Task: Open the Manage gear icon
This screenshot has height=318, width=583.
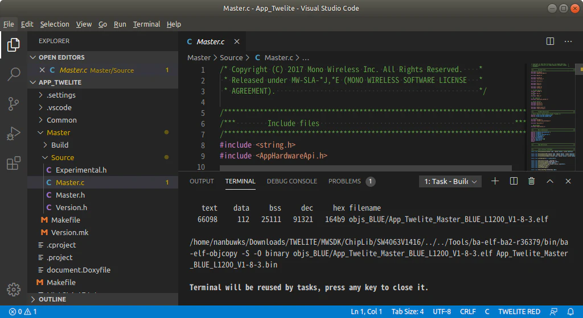Action: pyautogui.click(x=14, y=290)
